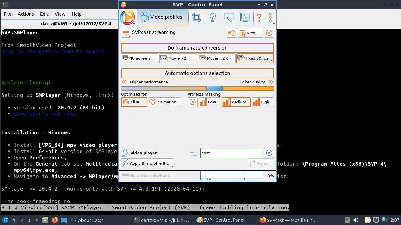Open the profile list dropdown menu button

click(x=126, y=33)
